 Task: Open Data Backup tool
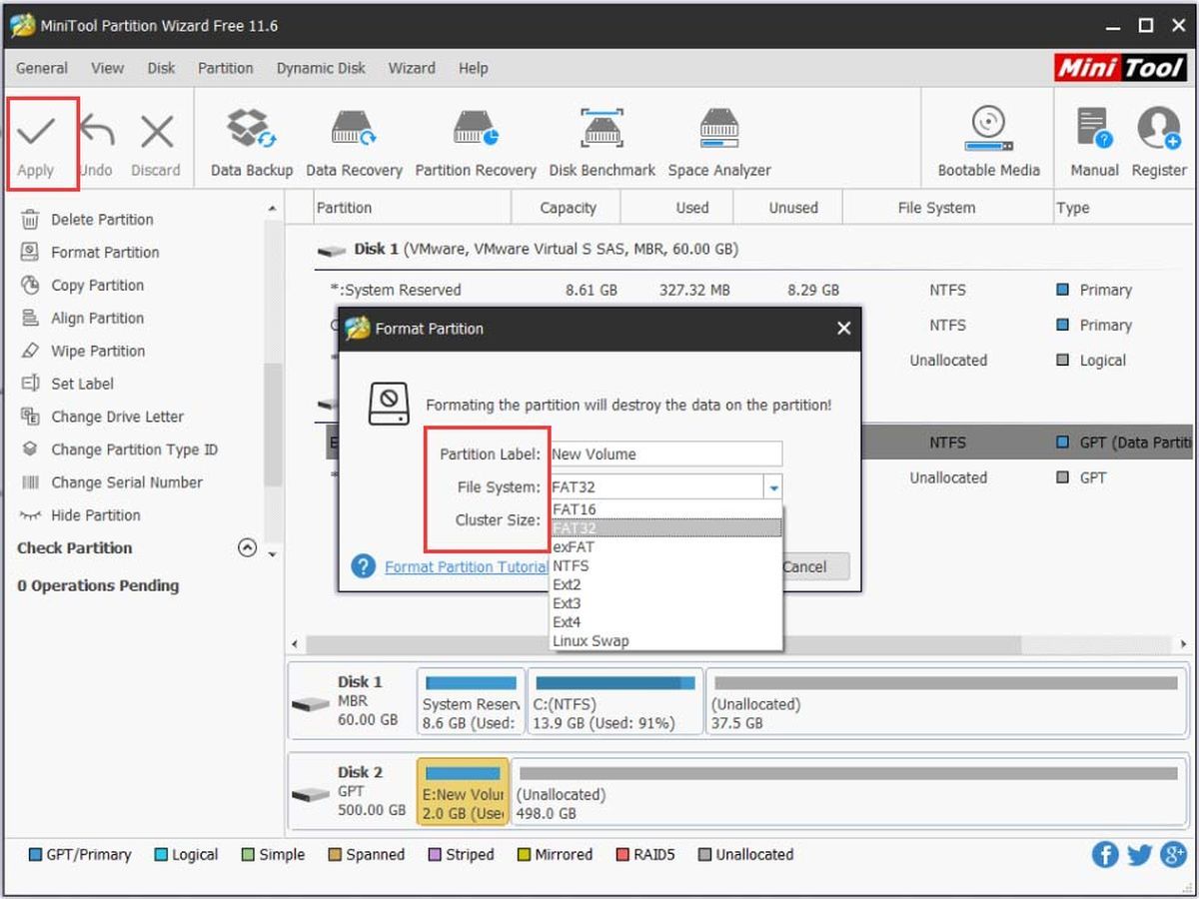[x=252, y=131]
